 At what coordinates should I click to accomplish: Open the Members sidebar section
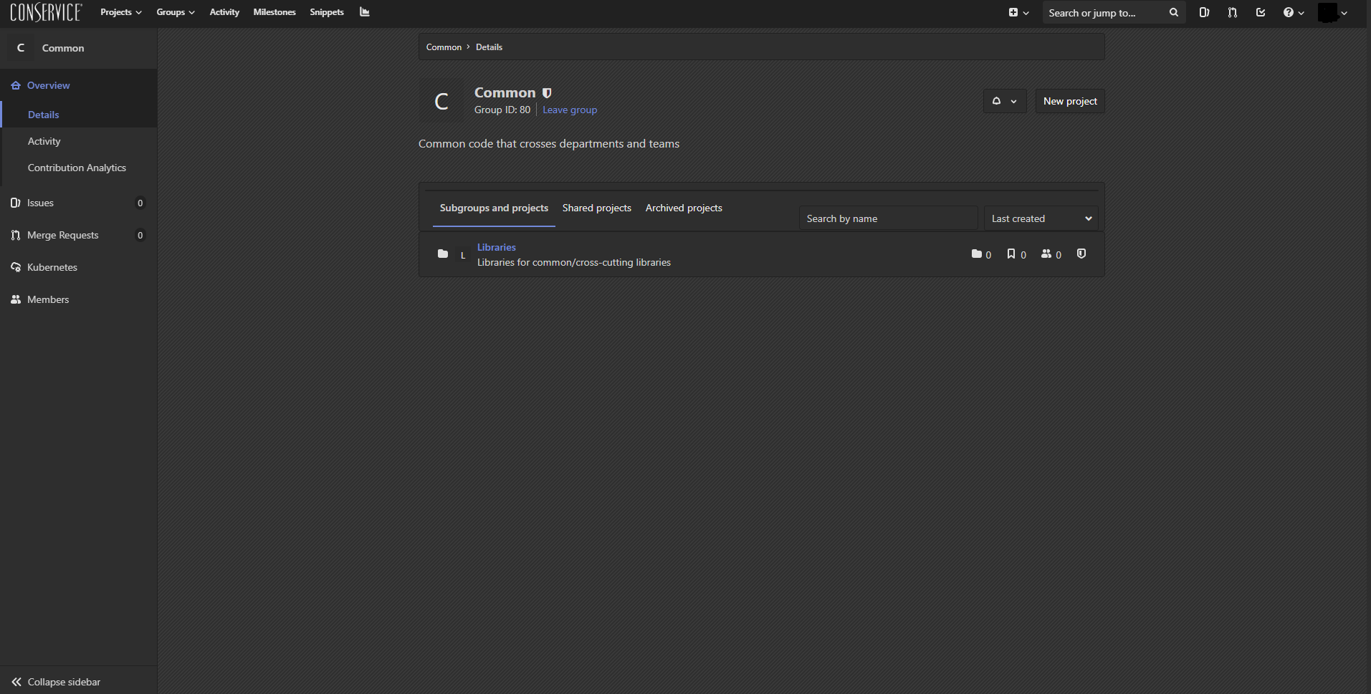(47, 299)
